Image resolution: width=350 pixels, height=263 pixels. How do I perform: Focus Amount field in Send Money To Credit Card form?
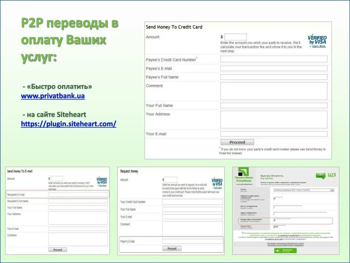point(235,37)
